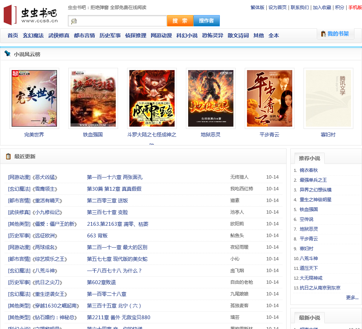Open the 斗罗大陆 成神之路 book cover

click(x=152, y=98)
